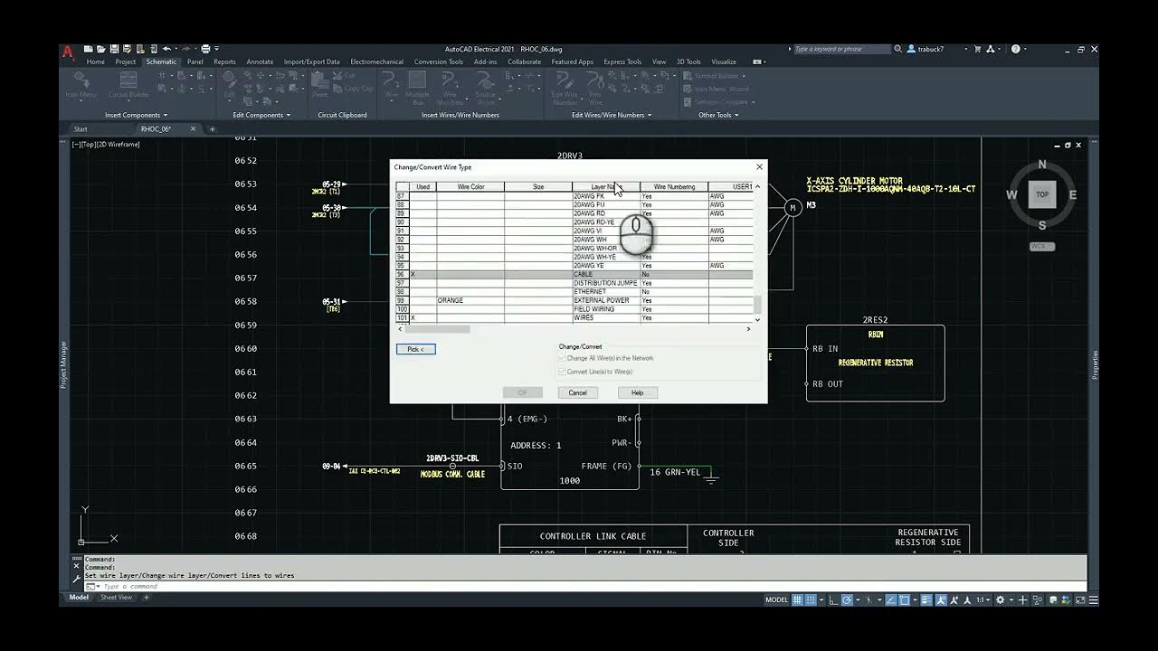The height and width of the screenshot is (651, 1158).
Task: Click Cancel in Change/Convert Wire Type dialog
Action: coord(578,392)
